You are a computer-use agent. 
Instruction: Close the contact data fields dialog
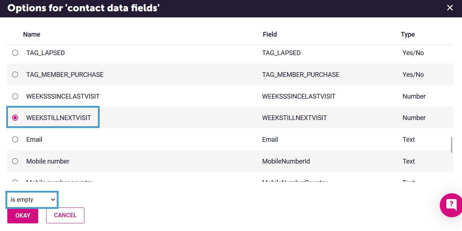(x=450, y=8)
